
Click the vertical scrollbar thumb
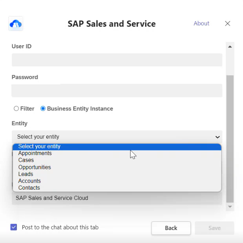[230, 139]
